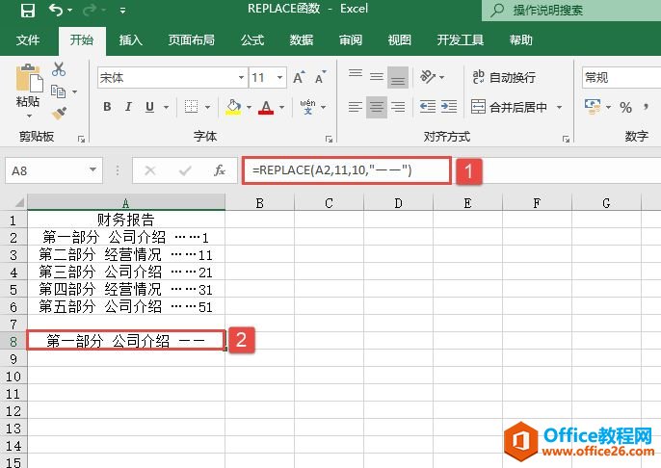Click the Cut scissors icon
The height and width of the screenshot is (468, 661).
coord(59,69)
